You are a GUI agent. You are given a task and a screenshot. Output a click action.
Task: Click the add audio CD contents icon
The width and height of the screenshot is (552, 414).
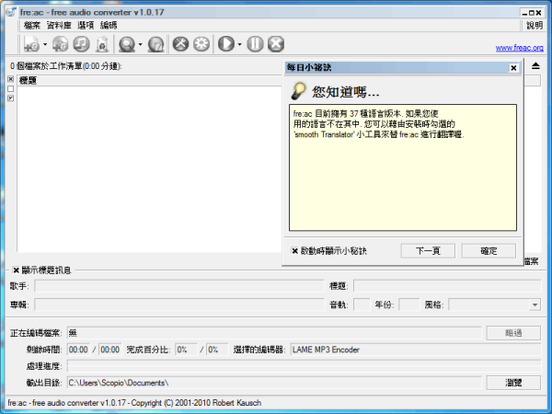(x=60, y=44)
